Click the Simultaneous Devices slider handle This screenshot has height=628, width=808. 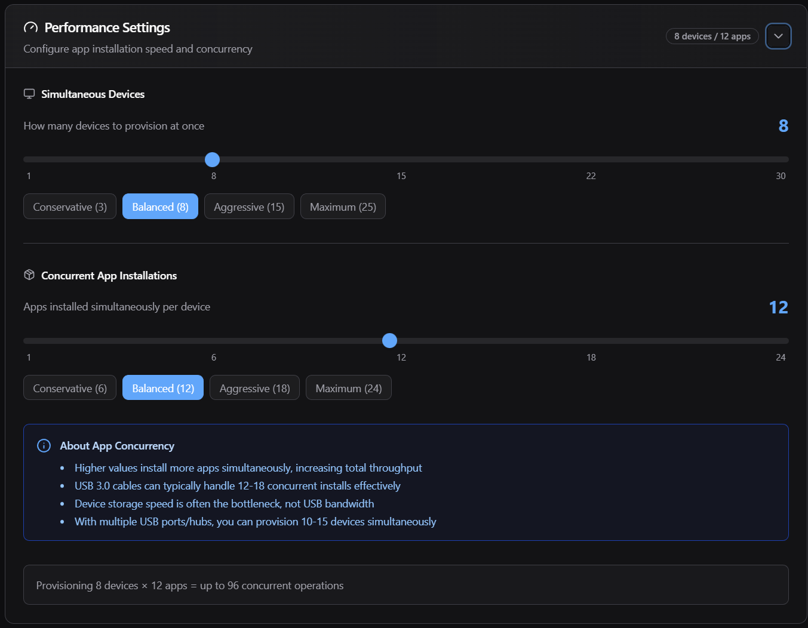(x=212, y=159)
